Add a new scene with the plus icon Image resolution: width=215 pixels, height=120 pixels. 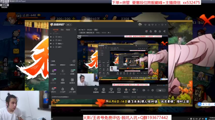[75, 30]
